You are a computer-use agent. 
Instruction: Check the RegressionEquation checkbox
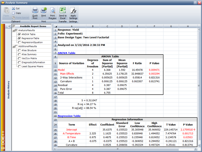coord(20,42)
